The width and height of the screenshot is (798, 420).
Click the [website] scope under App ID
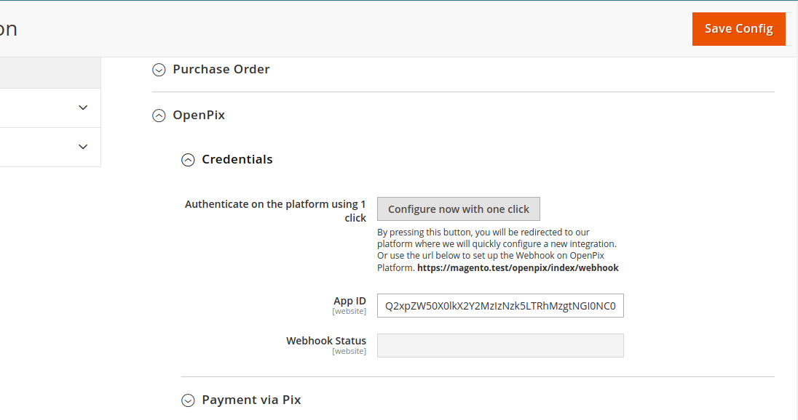click(x=349, y=312)
